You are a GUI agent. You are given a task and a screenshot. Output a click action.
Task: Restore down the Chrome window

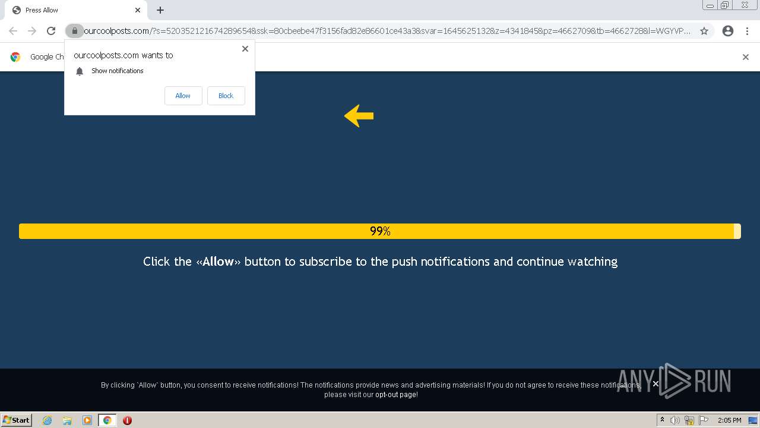point(726,5)
